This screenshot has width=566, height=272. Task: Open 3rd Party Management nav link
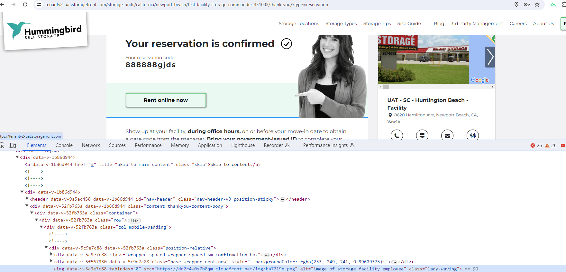(x=477, y=23)
